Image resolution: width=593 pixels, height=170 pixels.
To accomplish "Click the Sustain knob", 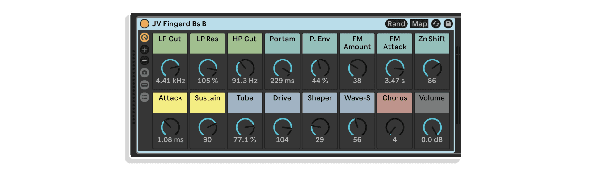I will click(x=208, y=127).
